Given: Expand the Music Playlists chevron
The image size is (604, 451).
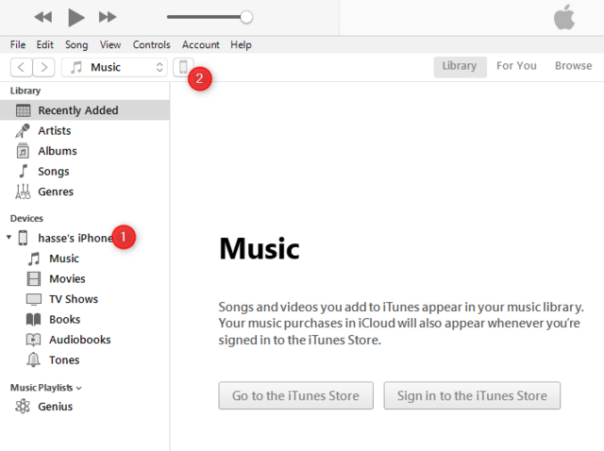Looking at the screenshot, I should click(79, 388).
